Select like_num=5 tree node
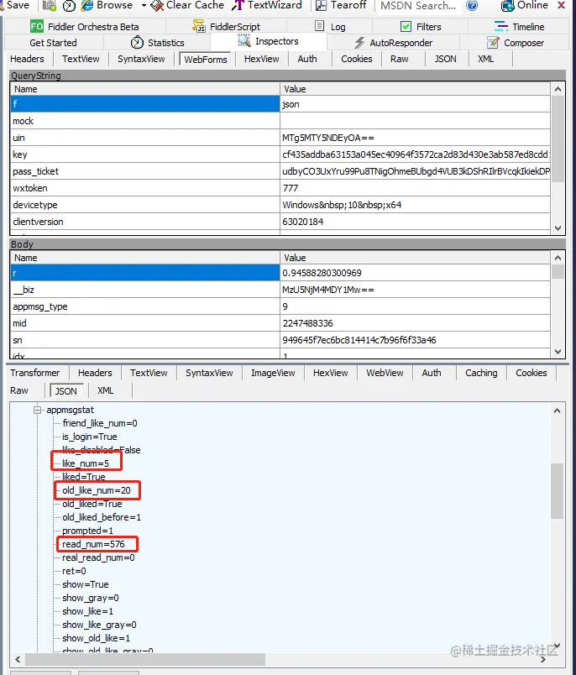The height and width of the screenshot is (675, 576). 86,463
